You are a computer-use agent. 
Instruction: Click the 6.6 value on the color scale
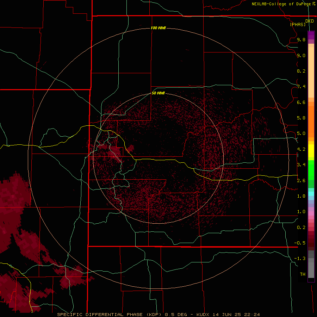click(x=301, y=102)
